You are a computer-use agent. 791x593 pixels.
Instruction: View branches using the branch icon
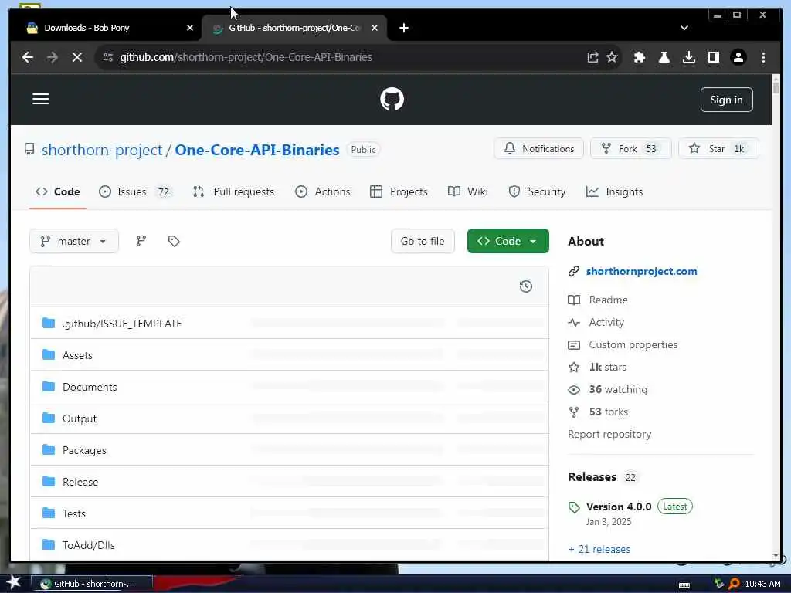click(141, 241)
